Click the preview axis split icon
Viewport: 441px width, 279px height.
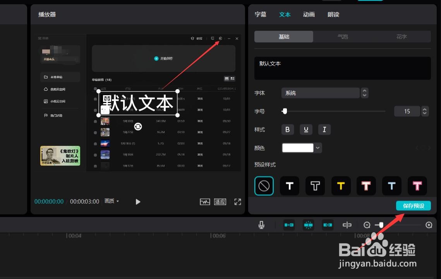pyautogui.click(x=347, y=225)
